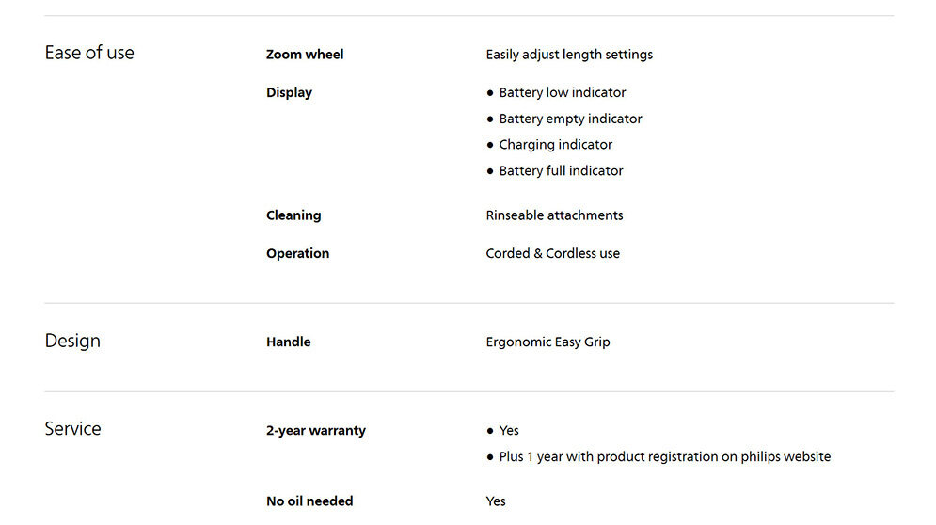Click the 'No oil needed' spec label
Image resolution: width=936 pixels, height=525 pixels.
309,501
